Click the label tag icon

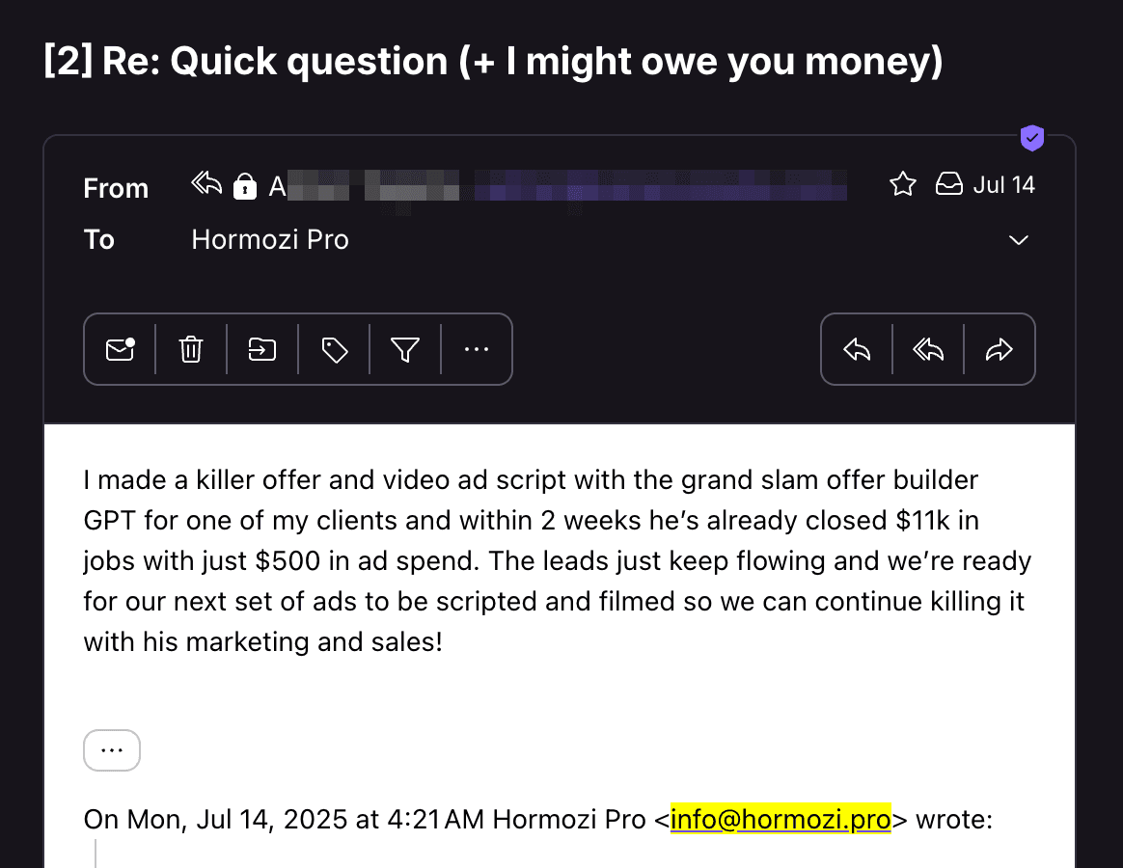point(334,349)
